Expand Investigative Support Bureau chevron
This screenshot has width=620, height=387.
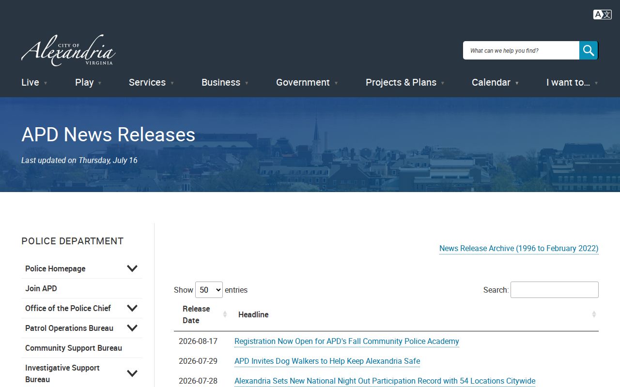132,373
